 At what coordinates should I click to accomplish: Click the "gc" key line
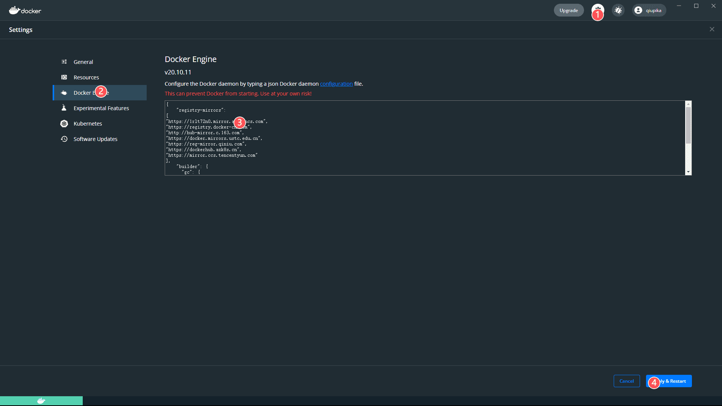tap(191, 172)
